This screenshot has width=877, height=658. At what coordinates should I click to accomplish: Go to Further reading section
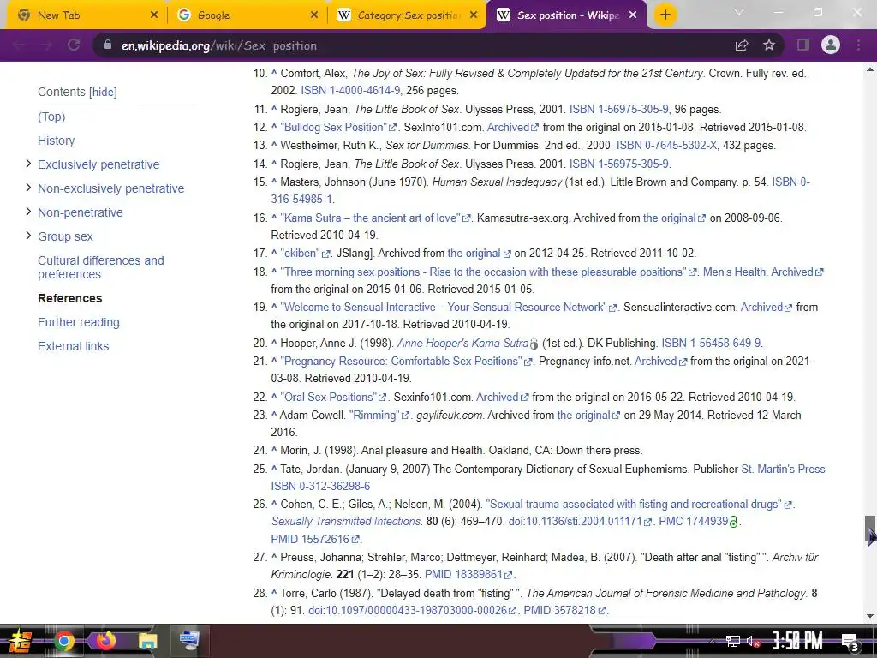point(78,322)
